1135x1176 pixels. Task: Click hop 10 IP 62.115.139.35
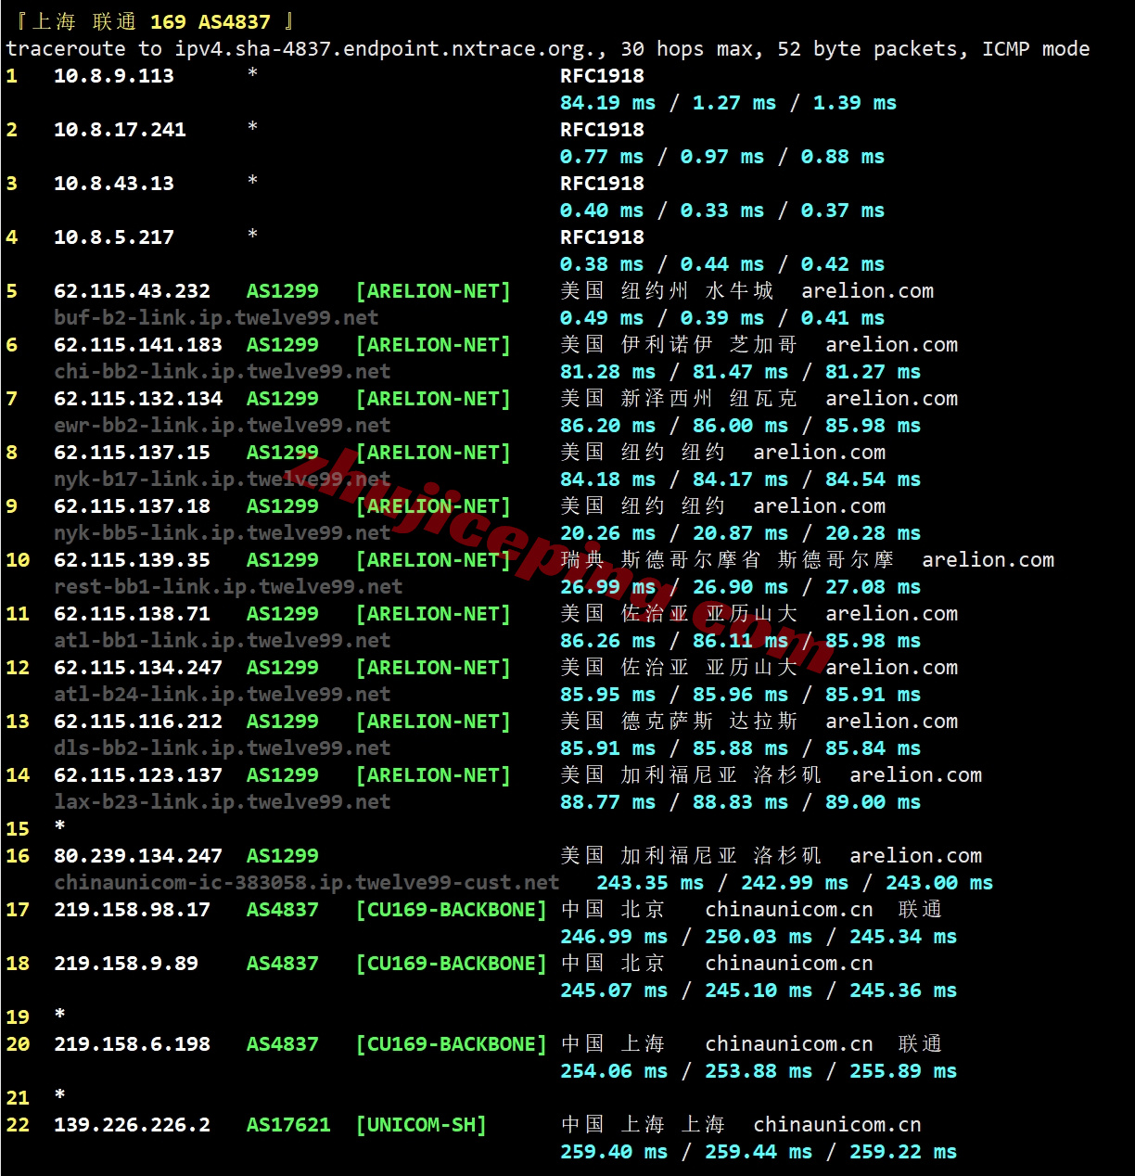click(x=132, y=560)
